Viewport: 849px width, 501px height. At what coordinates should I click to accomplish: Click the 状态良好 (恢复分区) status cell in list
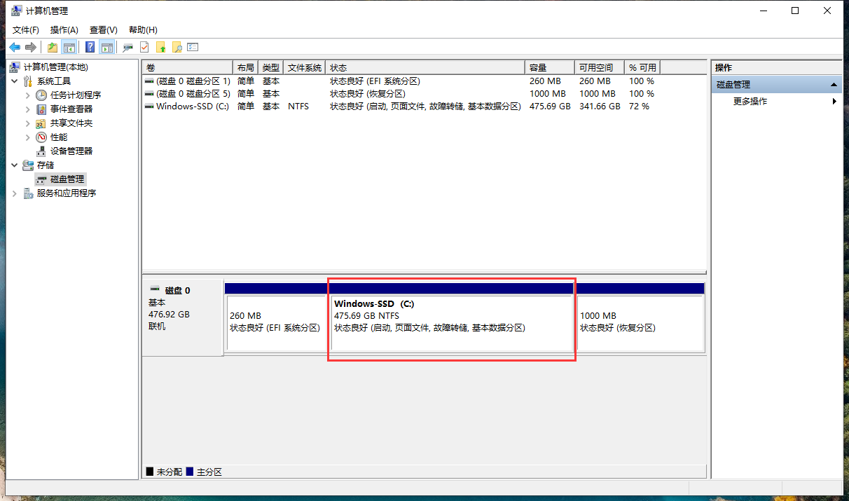click(x=368, y=94)
